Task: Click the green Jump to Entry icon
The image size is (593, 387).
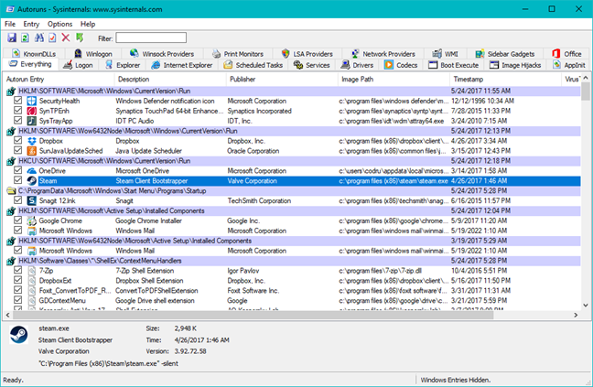Action: tap(80, 38)
